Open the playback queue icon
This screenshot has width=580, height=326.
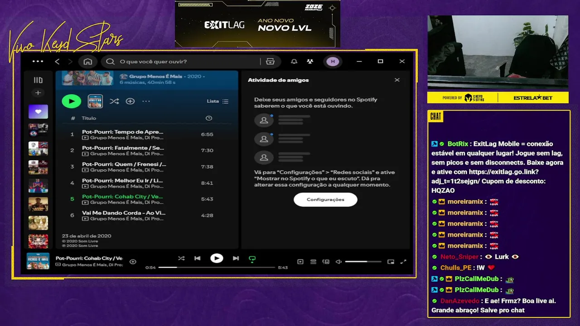click(x=313, y=262)
